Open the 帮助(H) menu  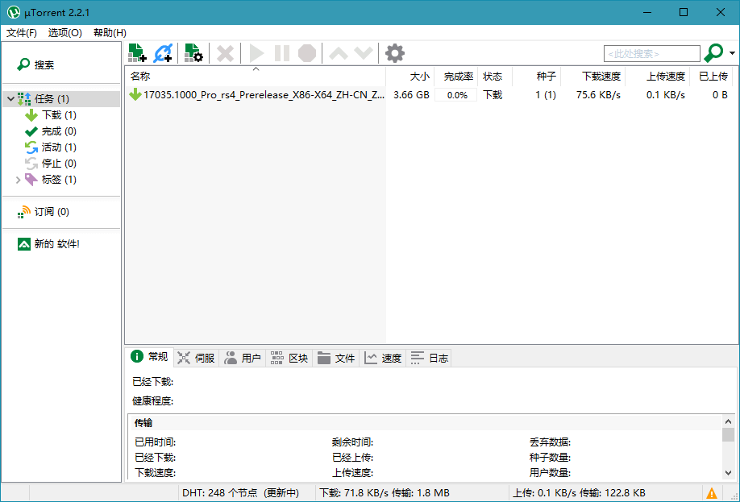tap(110, 32)
